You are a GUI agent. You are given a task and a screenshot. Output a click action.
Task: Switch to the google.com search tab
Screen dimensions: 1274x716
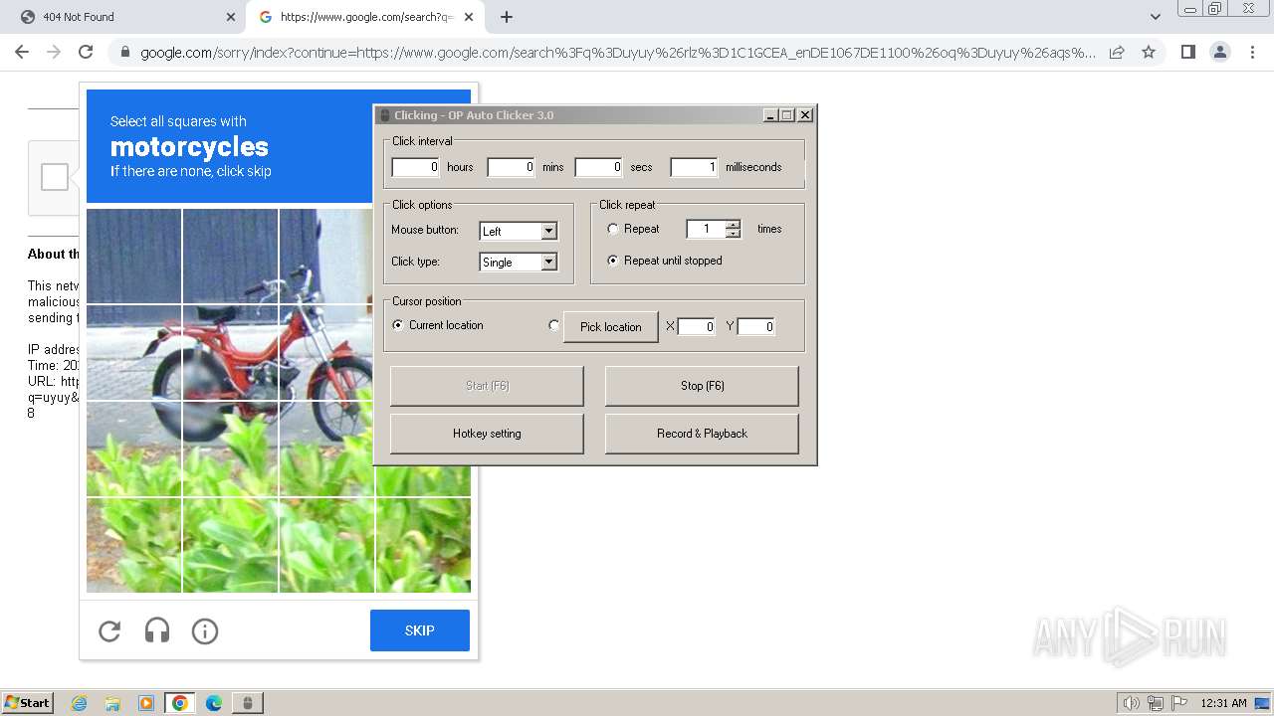tap(366, 17)
